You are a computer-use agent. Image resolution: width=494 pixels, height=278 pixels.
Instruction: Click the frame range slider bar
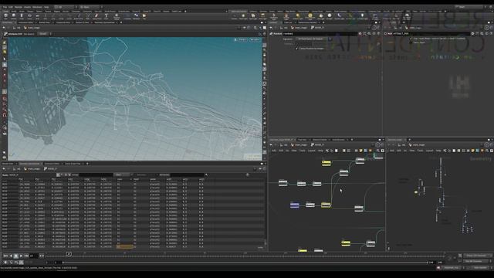coord(245,263)
